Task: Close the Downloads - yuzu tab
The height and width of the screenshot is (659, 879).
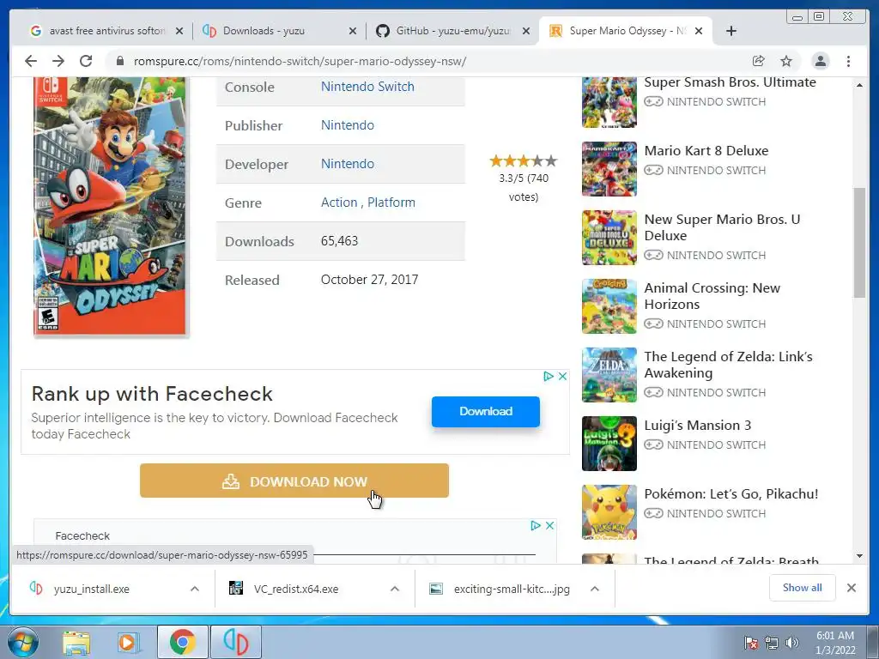Action: pyautogui.click(x=353, y=31)
